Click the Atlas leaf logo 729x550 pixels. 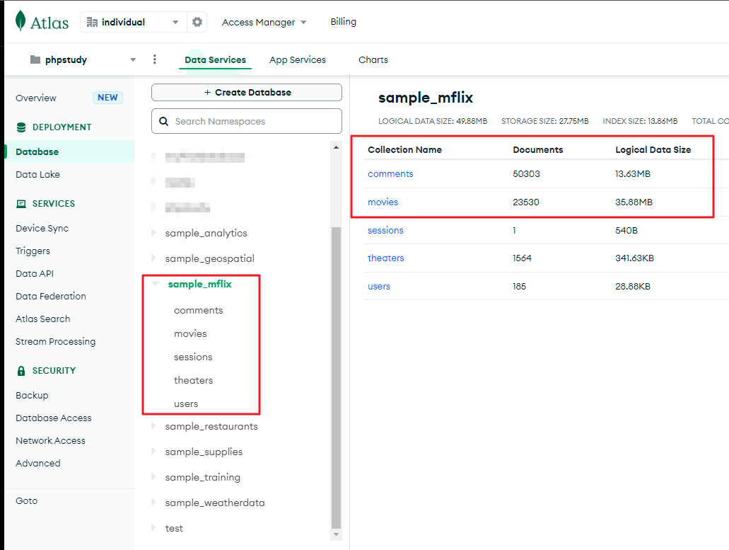(21, 21)
